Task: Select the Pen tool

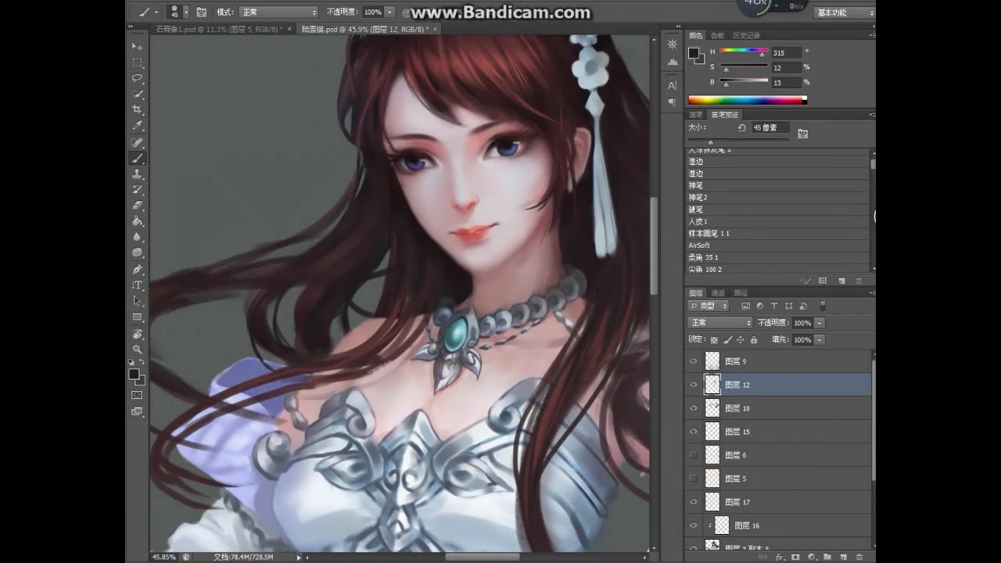Action: pyautogui.click(x=138, y=269)
